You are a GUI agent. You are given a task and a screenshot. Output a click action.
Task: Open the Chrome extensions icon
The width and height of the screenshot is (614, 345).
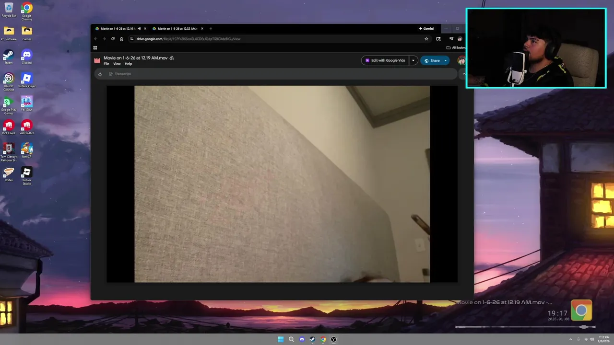438,39
